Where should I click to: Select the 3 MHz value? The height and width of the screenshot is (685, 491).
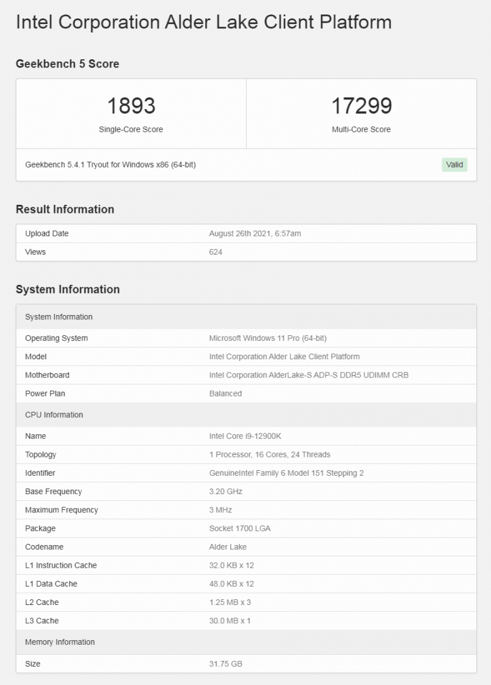(x=220, y=510)
